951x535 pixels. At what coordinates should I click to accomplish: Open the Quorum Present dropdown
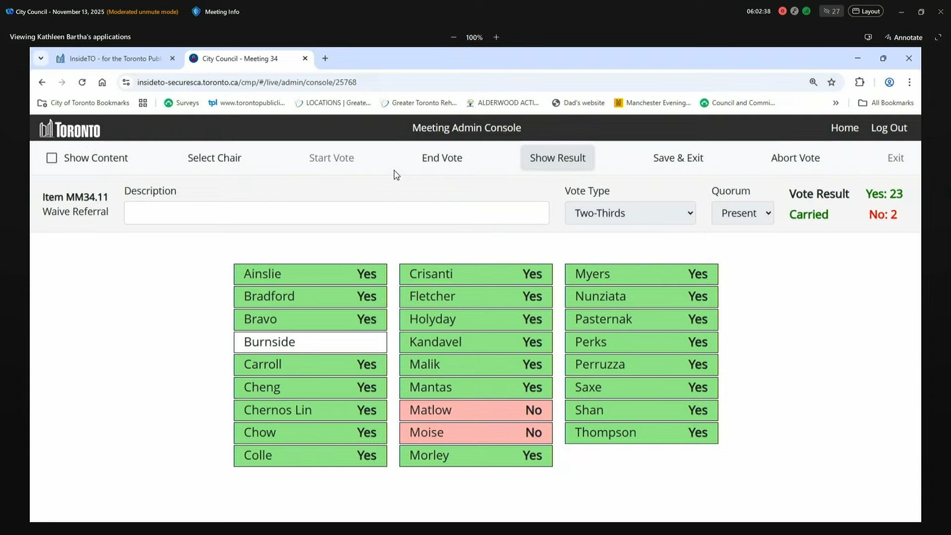click(742, 213)
